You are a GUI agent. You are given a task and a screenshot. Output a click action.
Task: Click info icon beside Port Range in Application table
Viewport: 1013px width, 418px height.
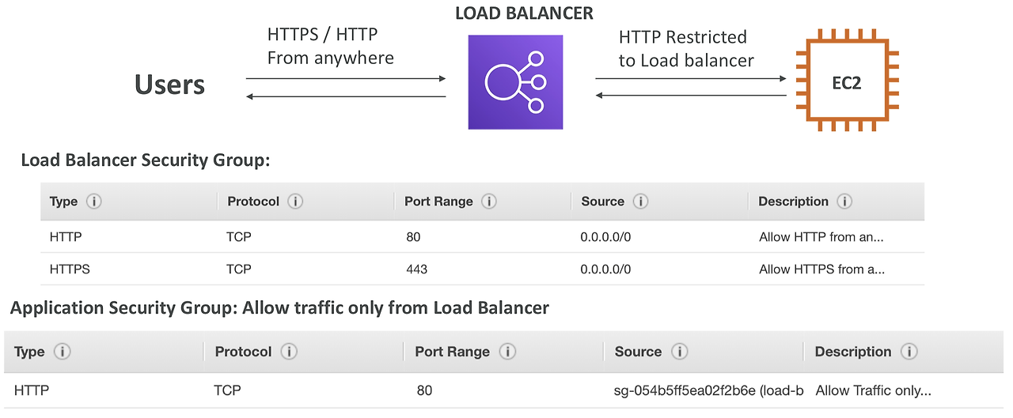click(x=507, y=352)
